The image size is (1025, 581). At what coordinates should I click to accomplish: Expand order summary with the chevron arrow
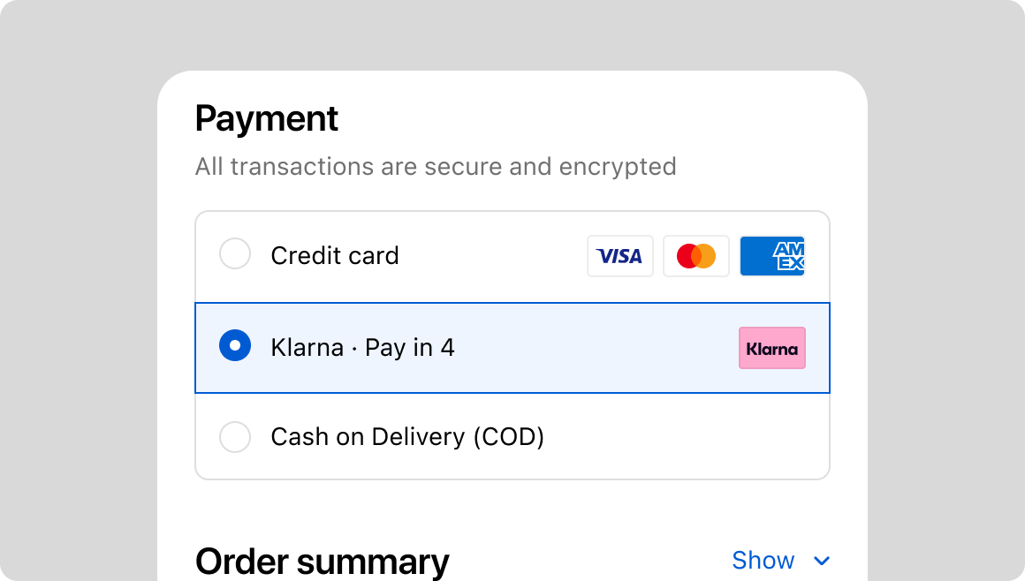click(x=822, y=561)
